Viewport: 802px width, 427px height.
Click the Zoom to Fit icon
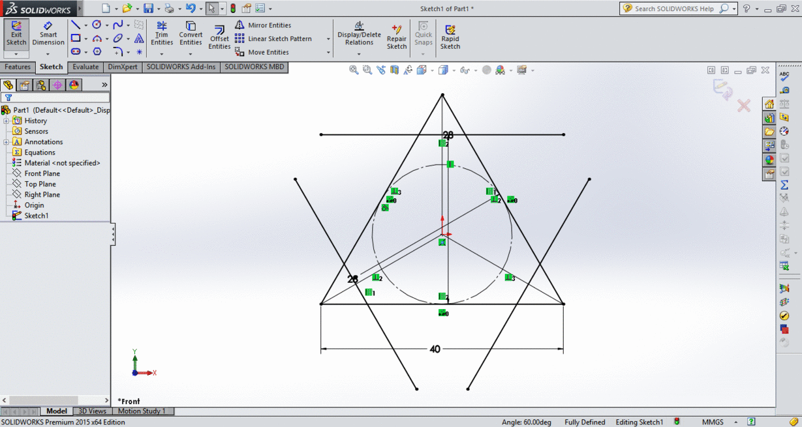pos(354,70)
